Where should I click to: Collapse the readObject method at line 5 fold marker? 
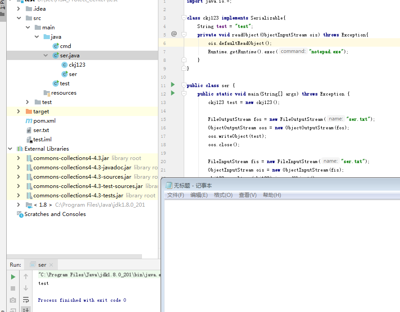point(183,34)
